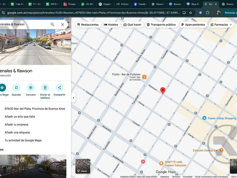Bookmark page with star icon
The width and height of the screenshot is (237, 178).
tap(191, 13)
